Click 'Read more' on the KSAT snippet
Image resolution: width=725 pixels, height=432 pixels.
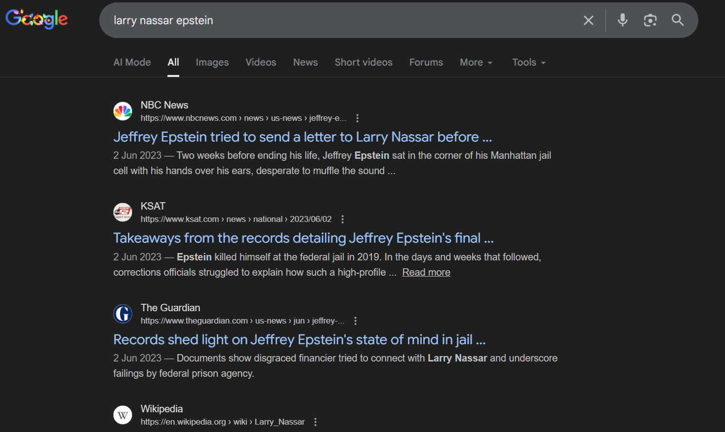pyautogui.click(x=426, y=272)
